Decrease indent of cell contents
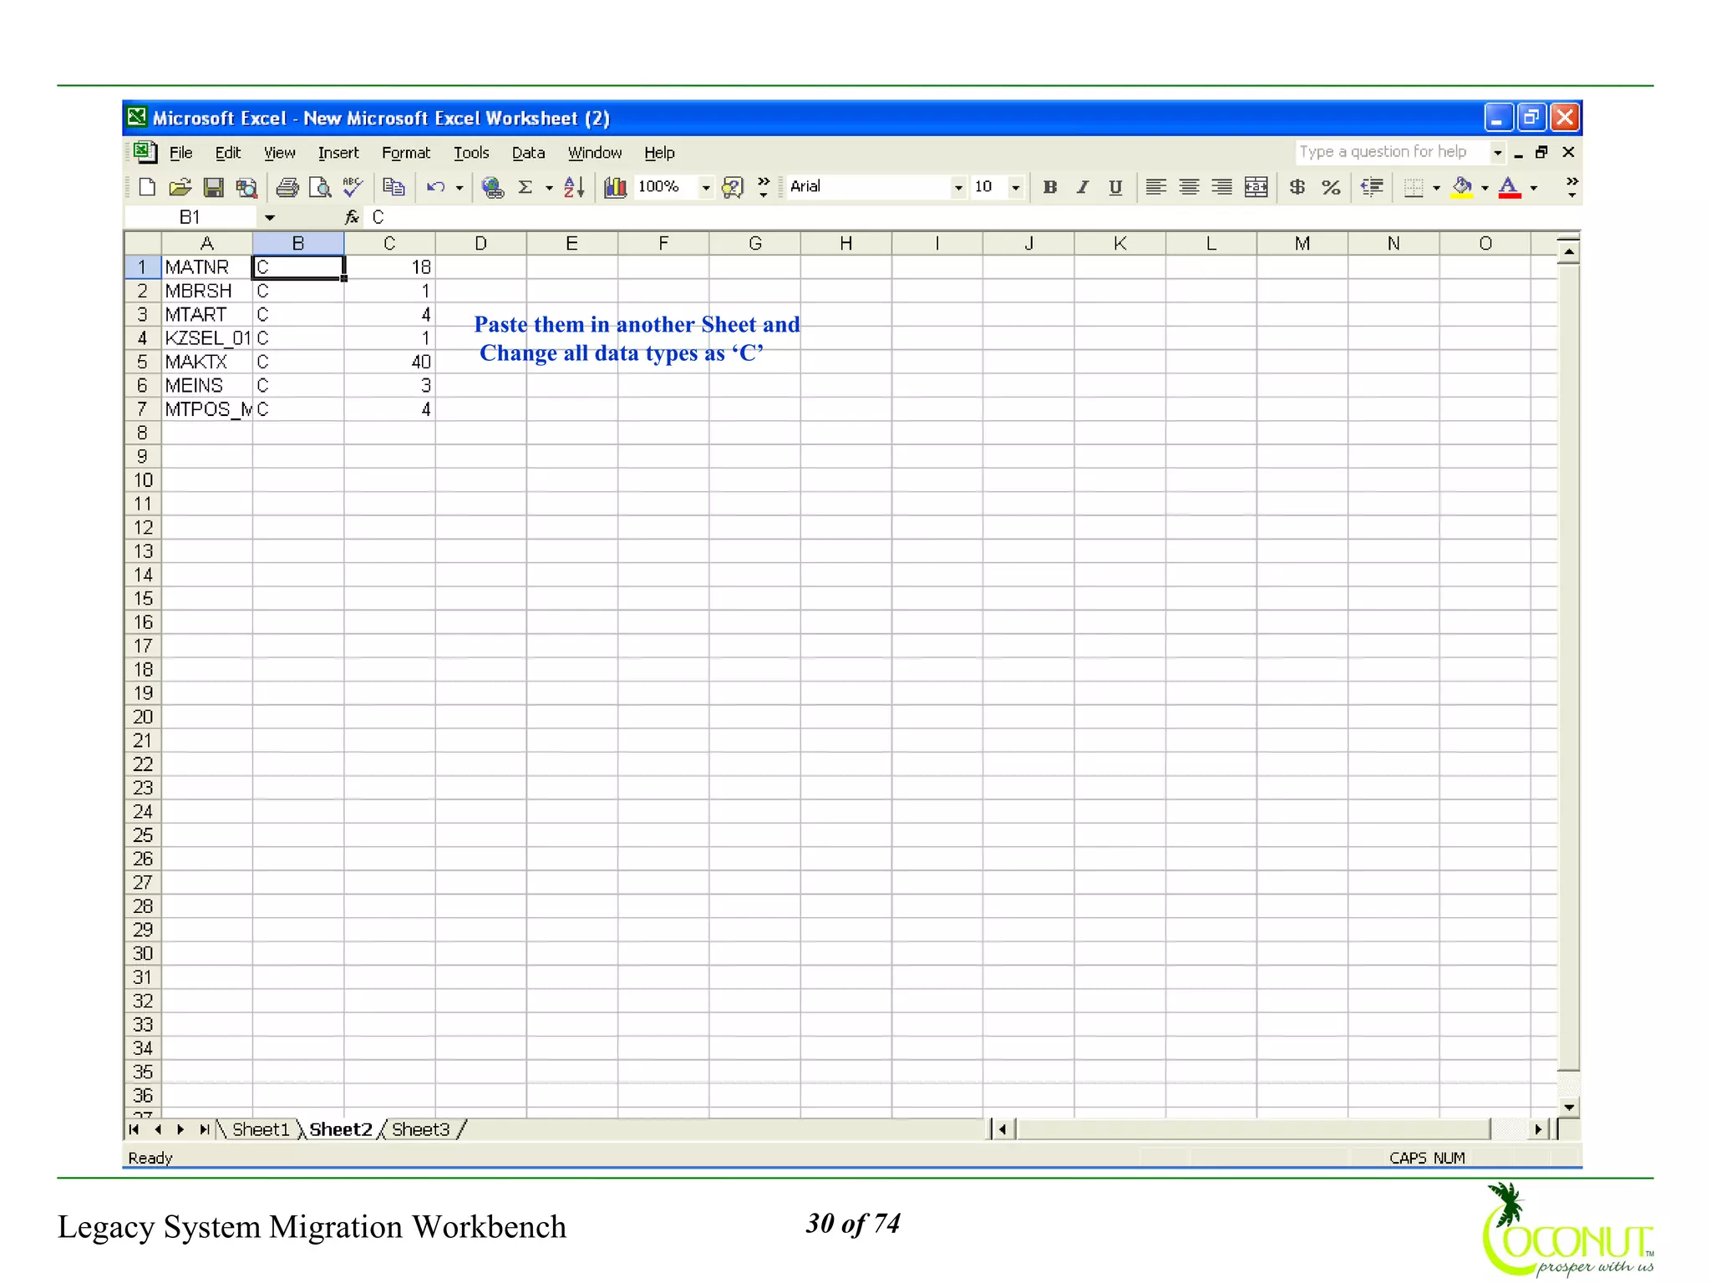 coord(1372,187)
